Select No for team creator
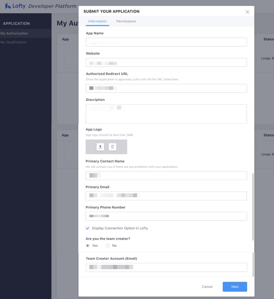The image size is (274, 299). pos(108,246)
